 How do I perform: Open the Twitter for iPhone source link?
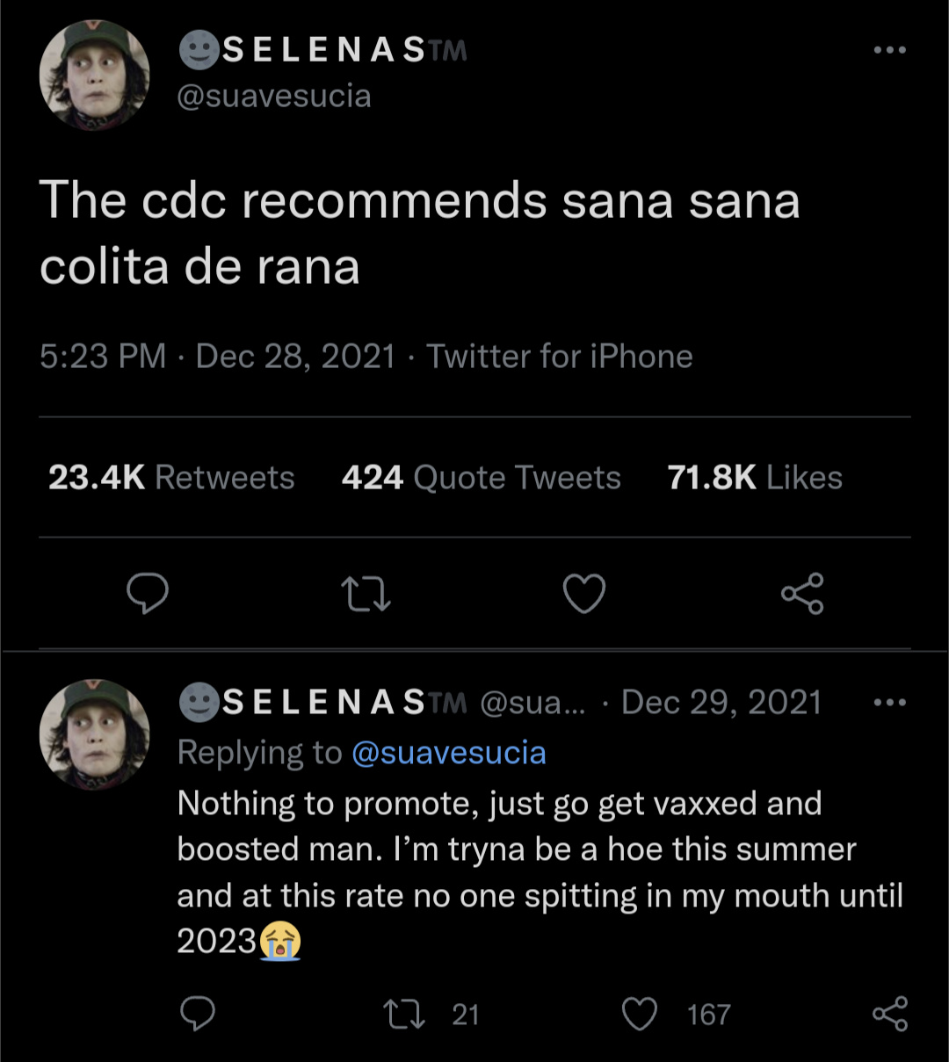pyautogui.click(x=560, y=357)
